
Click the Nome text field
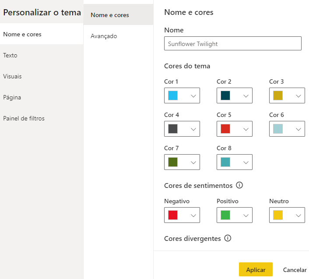232,43
